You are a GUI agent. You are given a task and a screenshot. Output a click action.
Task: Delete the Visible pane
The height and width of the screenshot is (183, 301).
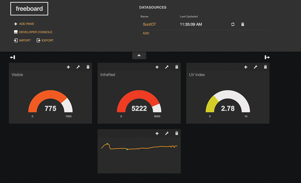pyautogui.click(x=88, y=67)
